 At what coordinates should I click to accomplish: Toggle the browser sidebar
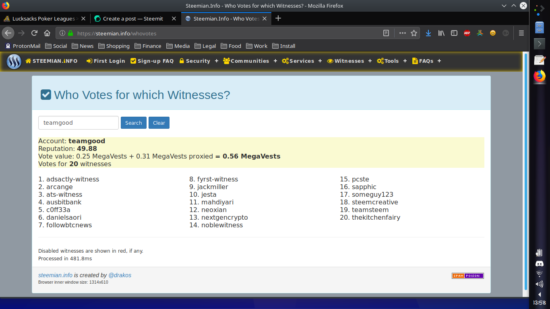(x=454, y=33)
